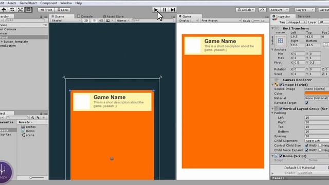
Task: Collapse the Anchors section
Action: pyautogui.click(x=272, y=50)
